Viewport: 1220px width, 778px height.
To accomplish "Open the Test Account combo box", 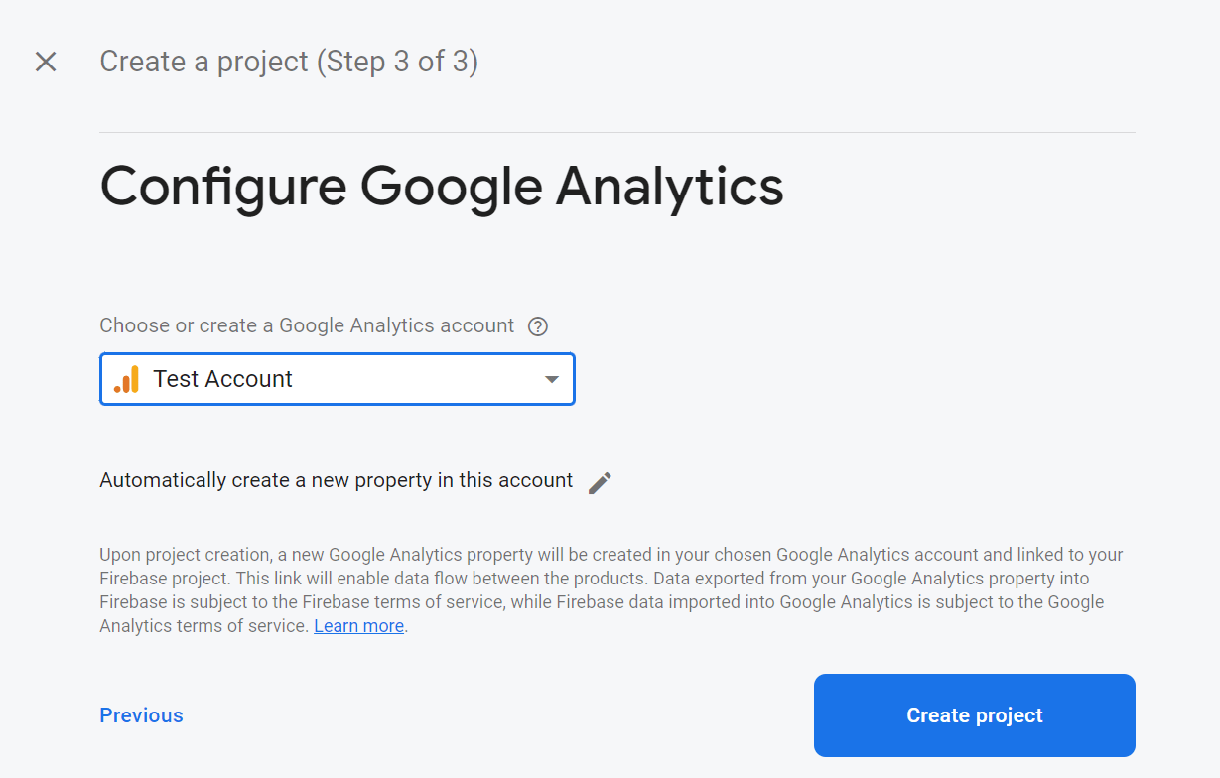I will pos(338,379).
